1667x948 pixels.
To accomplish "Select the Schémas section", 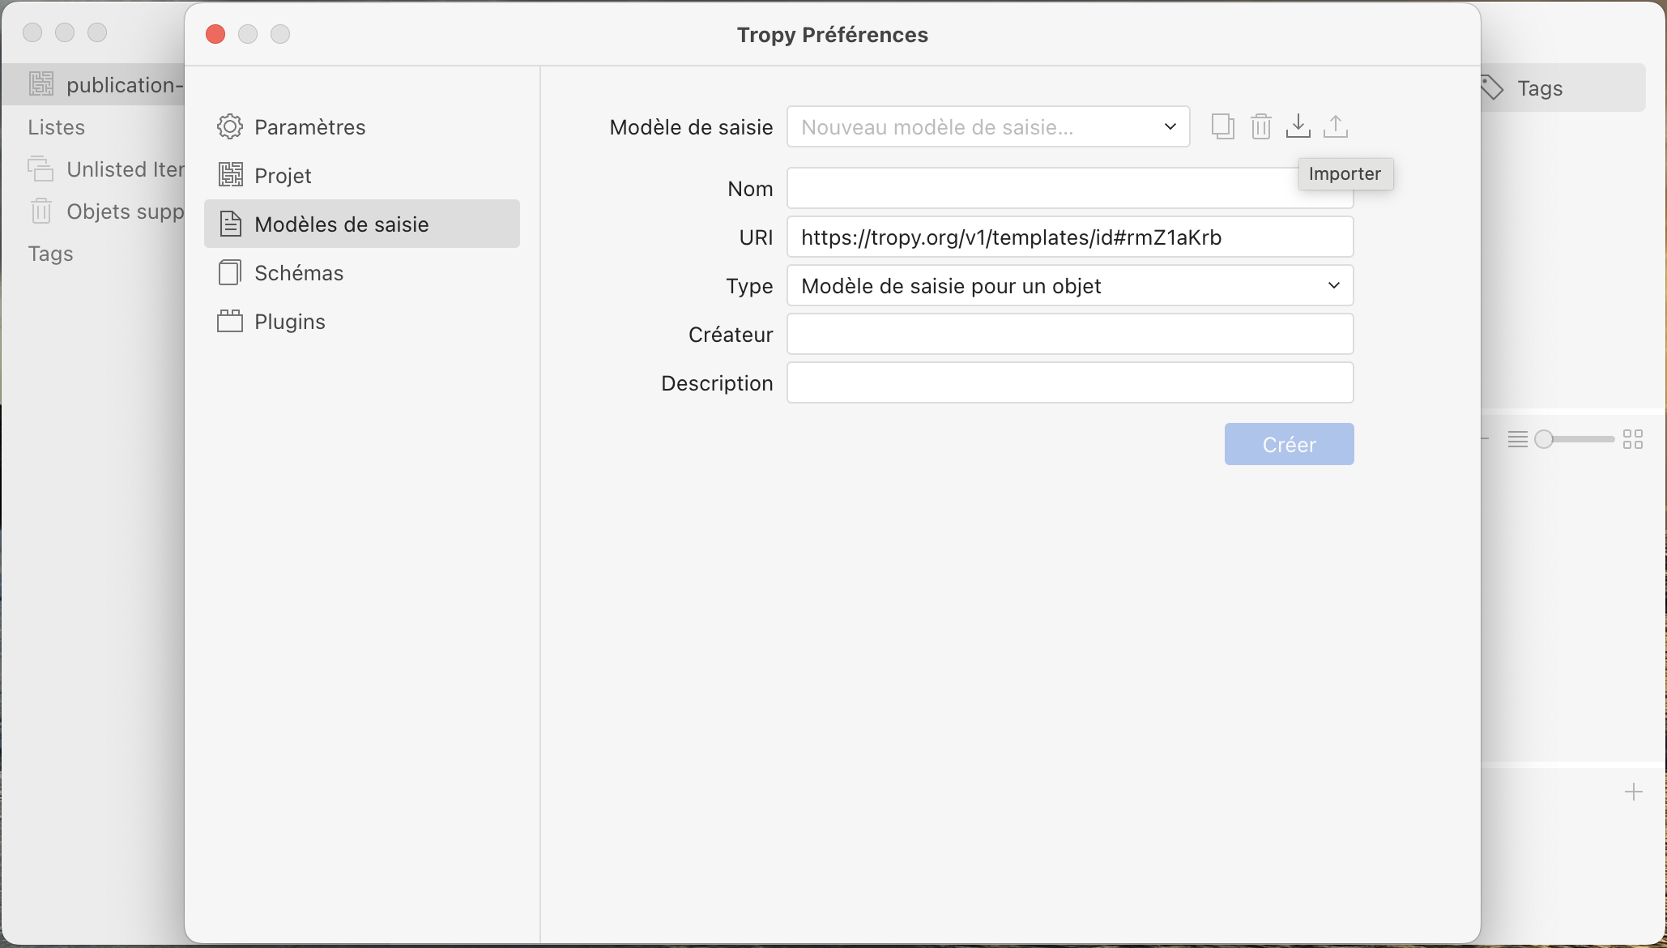I will pos(299,273).
